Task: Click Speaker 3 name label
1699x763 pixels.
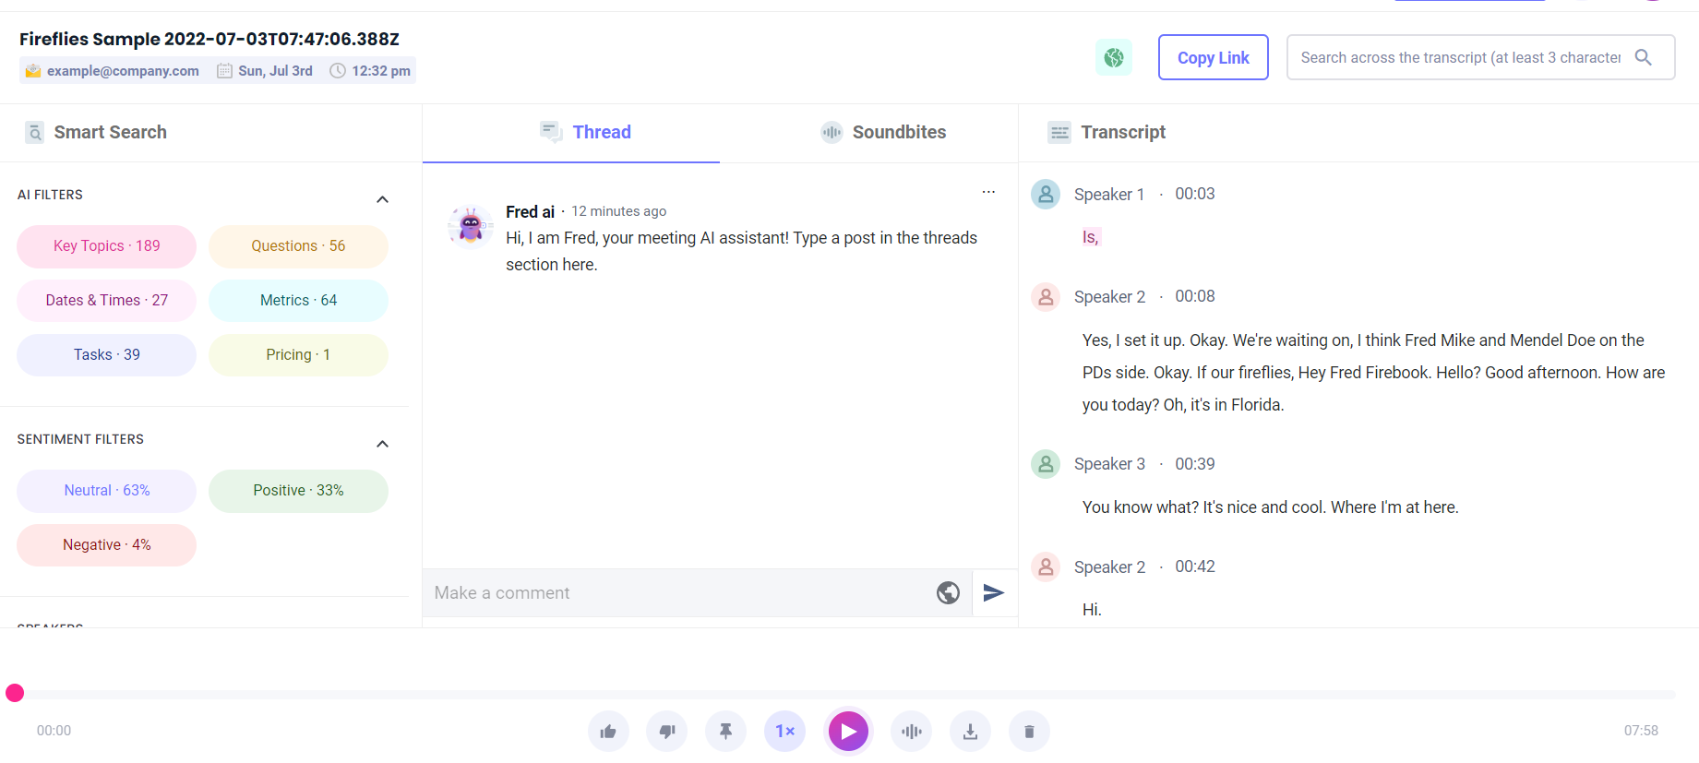Action: pyautogui.click(x=1109, y=464)
